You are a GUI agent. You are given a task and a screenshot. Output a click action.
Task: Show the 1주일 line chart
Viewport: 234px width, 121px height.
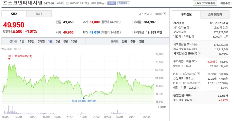[31, 41]
